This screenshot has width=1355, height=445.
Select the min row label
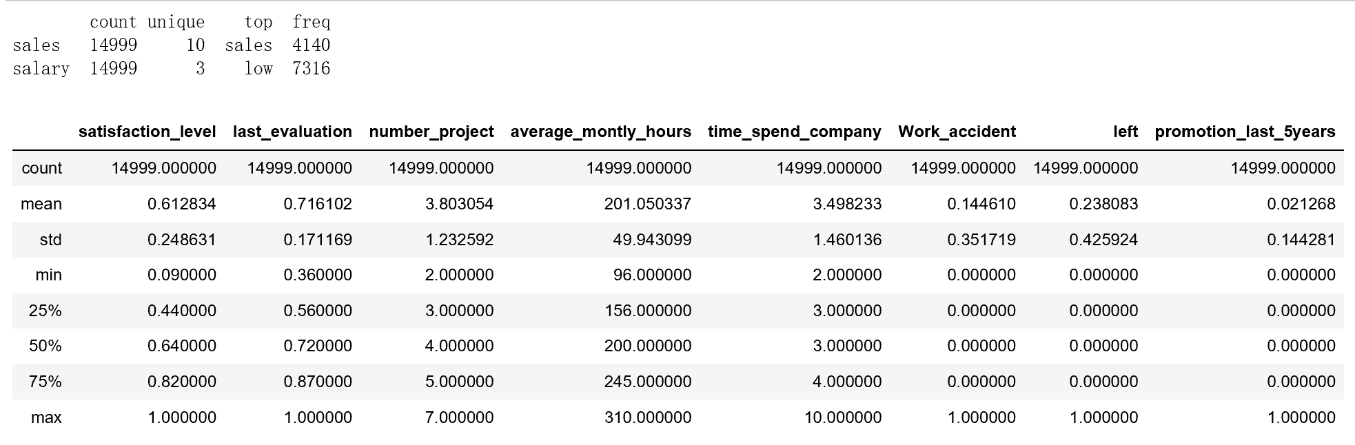pyautogui.click(x=48, y=275)
